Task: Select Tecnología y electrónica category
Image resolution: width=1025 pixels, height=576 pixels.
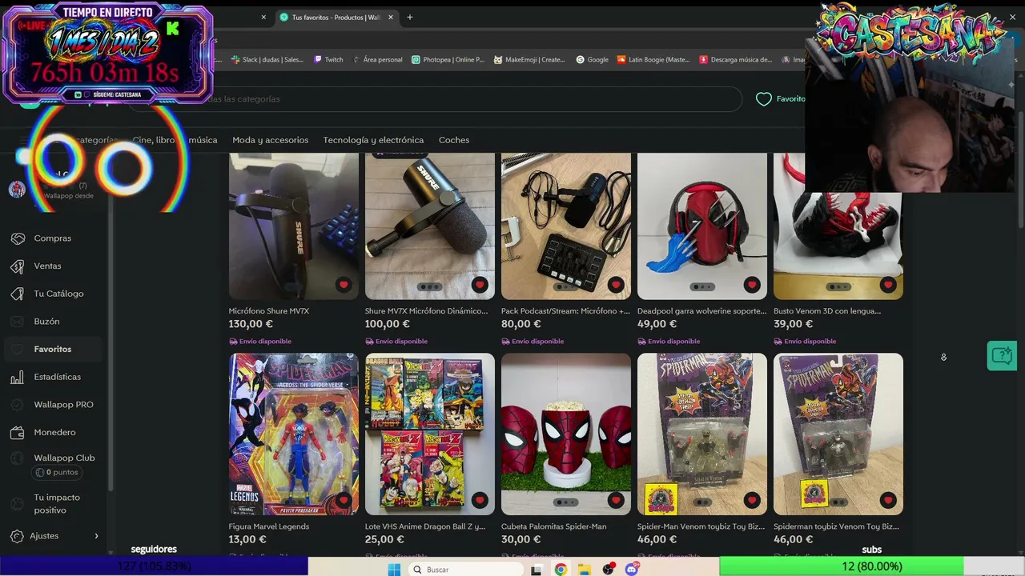Action: [373, 140]
